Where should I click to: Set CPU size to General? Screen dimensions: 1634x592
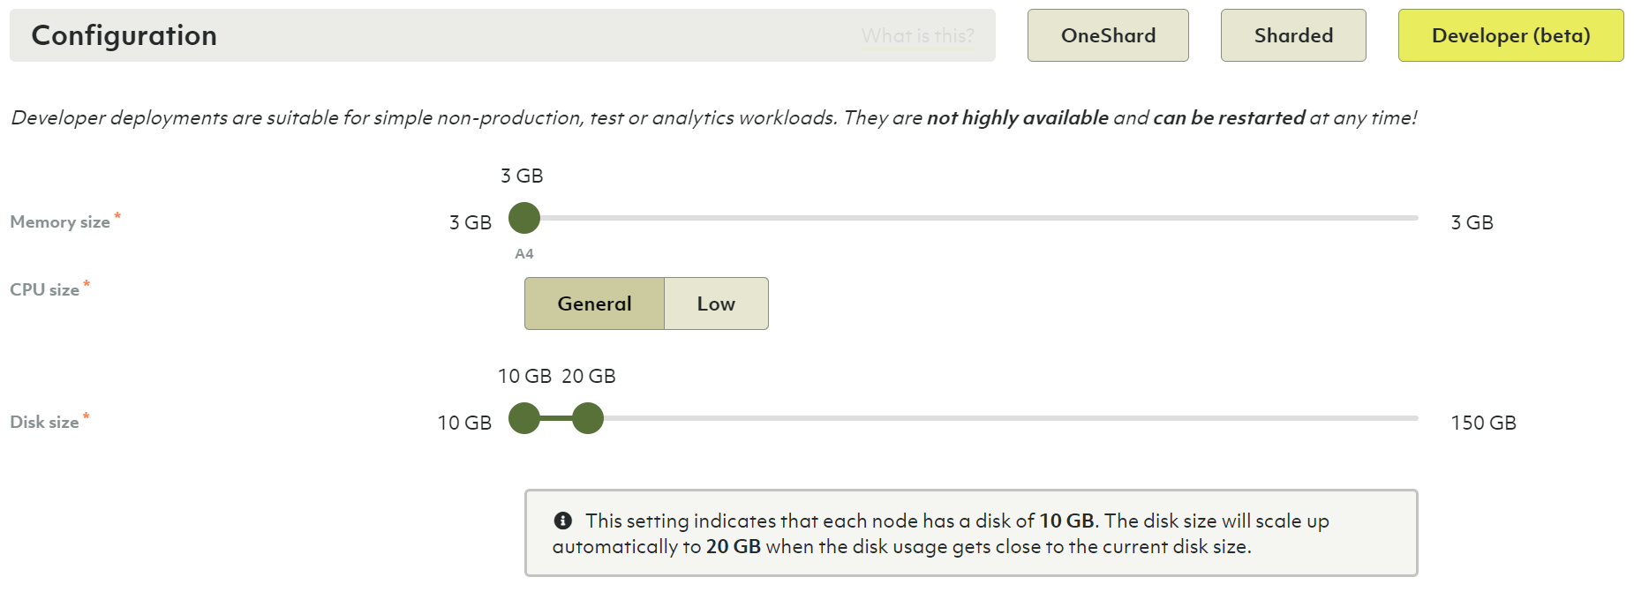click(594, 303)
